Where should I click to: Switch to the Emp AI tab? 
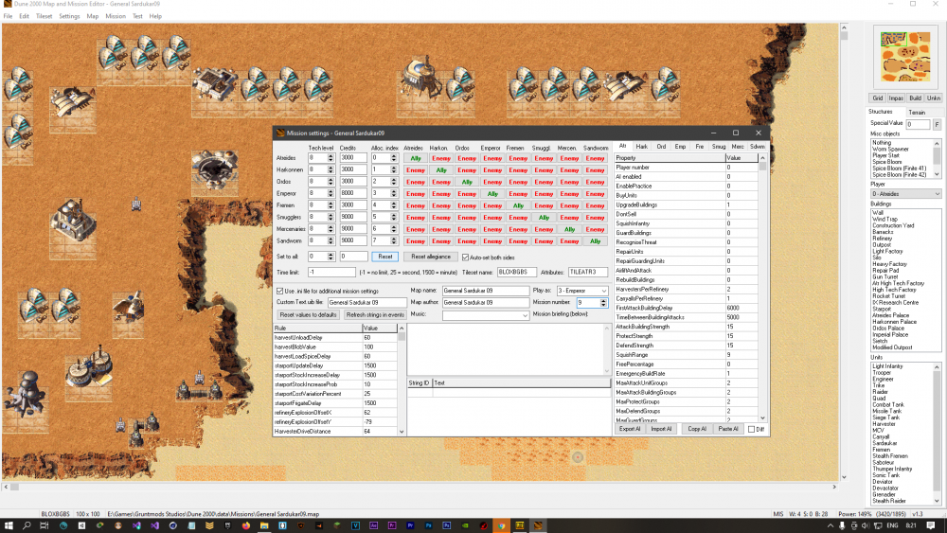[680, 147]
